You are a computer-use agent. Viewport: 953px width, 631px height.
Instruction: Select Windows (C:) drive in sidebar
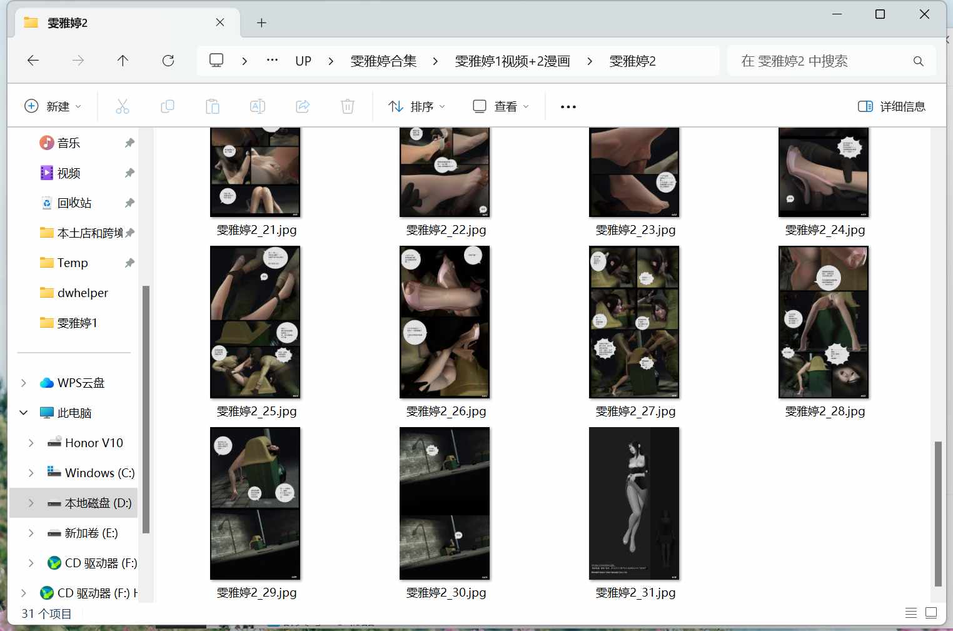tap(99, 473)
